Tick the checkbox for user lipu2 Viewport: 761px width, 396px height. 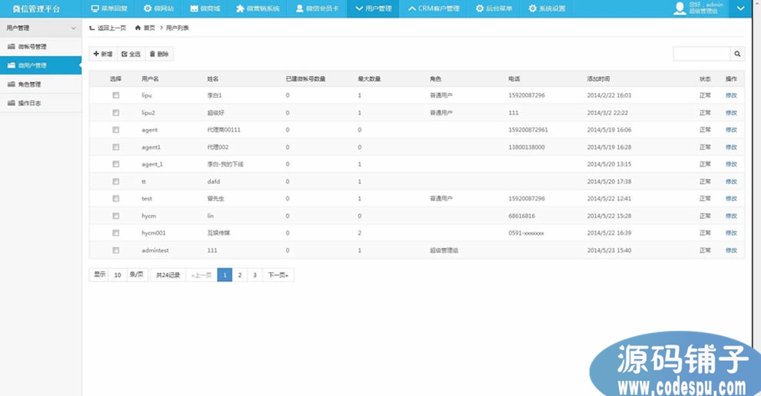tap(115, 113)
